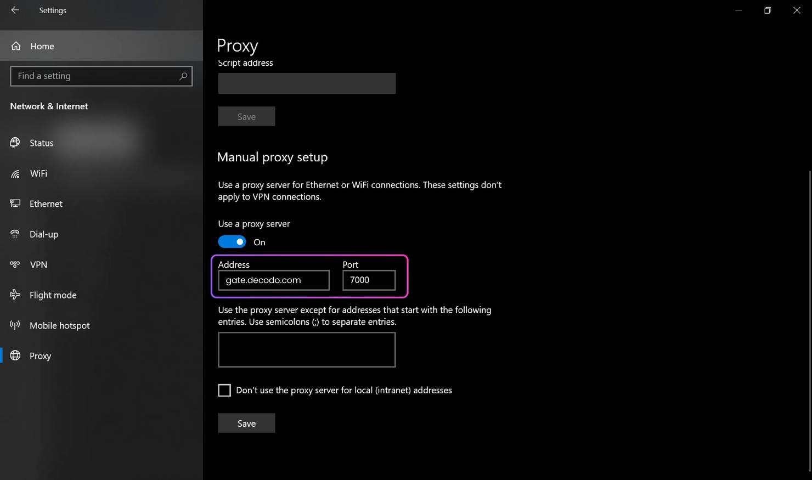The image size is (812, 480).
Task: Click the search magnifier icon
Action: (x=183, y=76)
